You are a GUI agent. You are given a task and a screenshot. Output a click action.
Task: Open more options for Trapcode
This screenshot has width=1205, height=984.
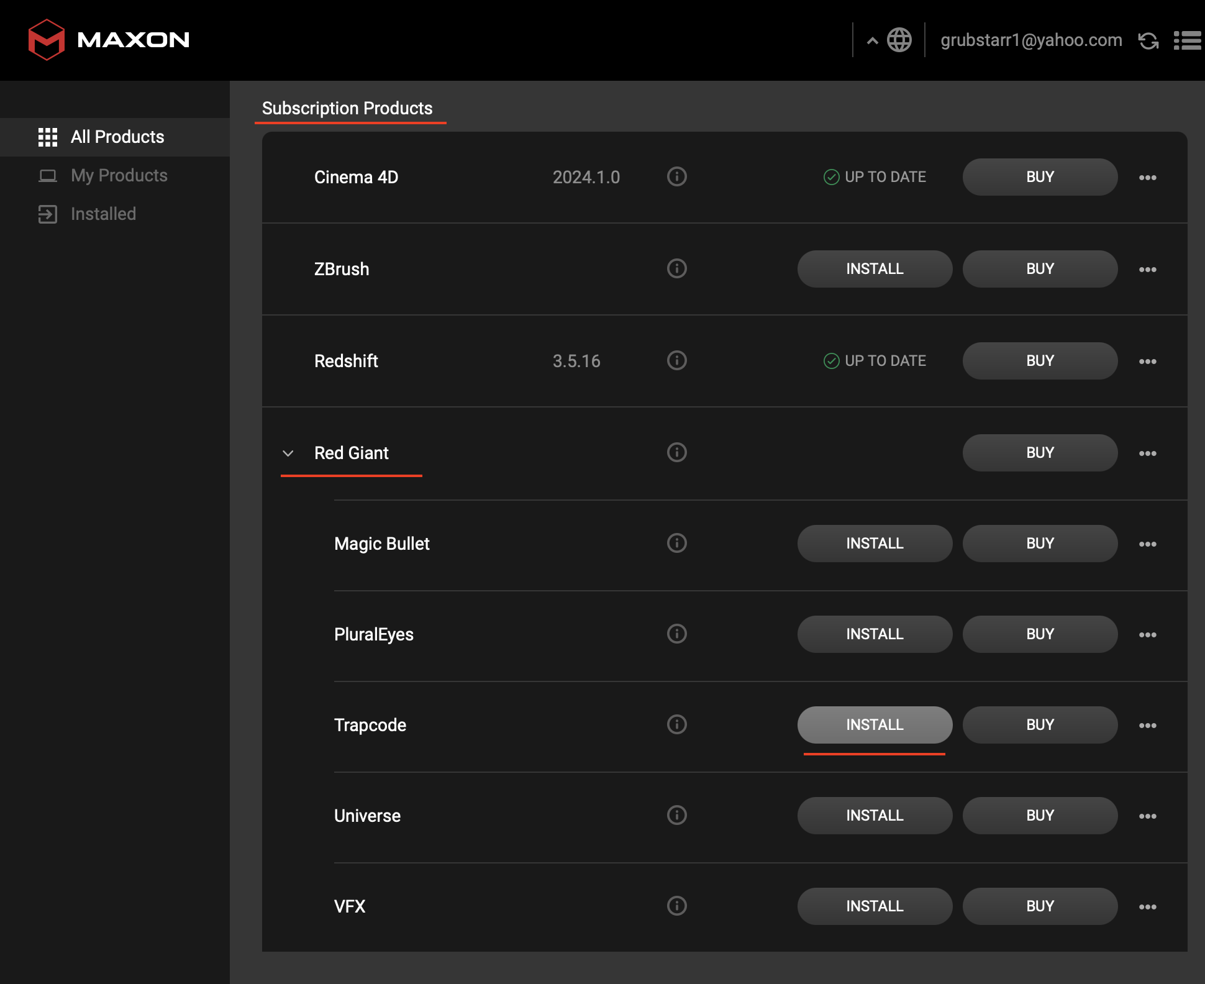tap(1147, 726)
